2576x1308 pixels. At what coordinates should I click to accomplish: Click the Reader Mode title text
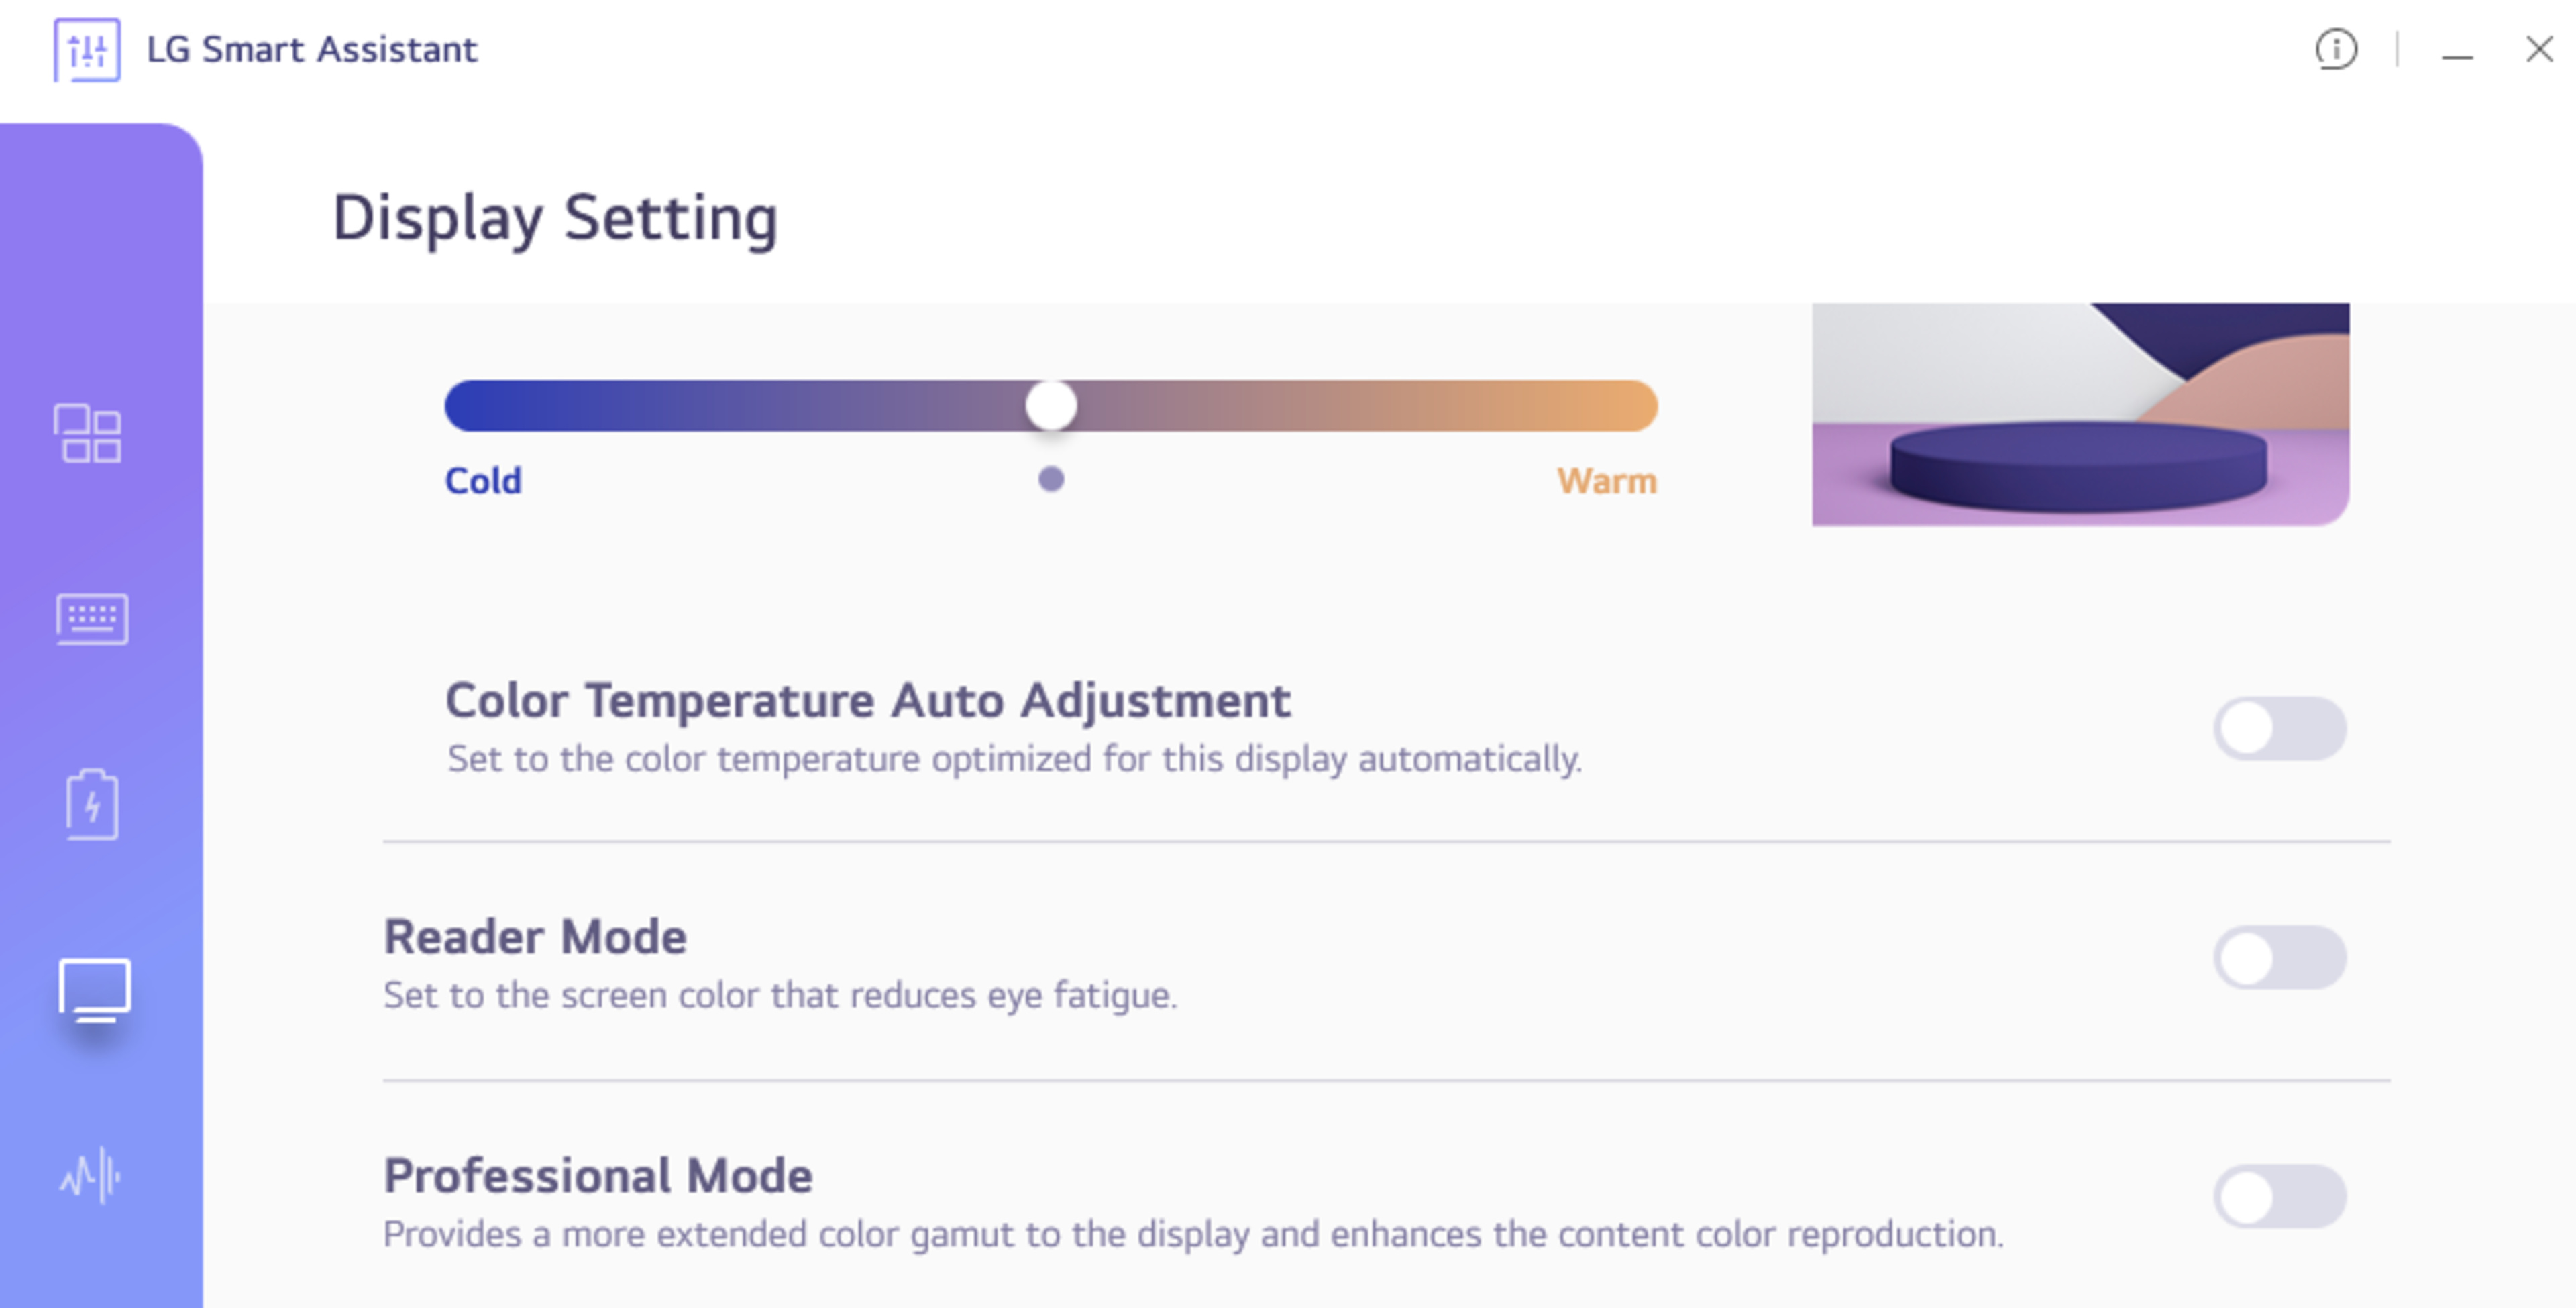(535, 937)
